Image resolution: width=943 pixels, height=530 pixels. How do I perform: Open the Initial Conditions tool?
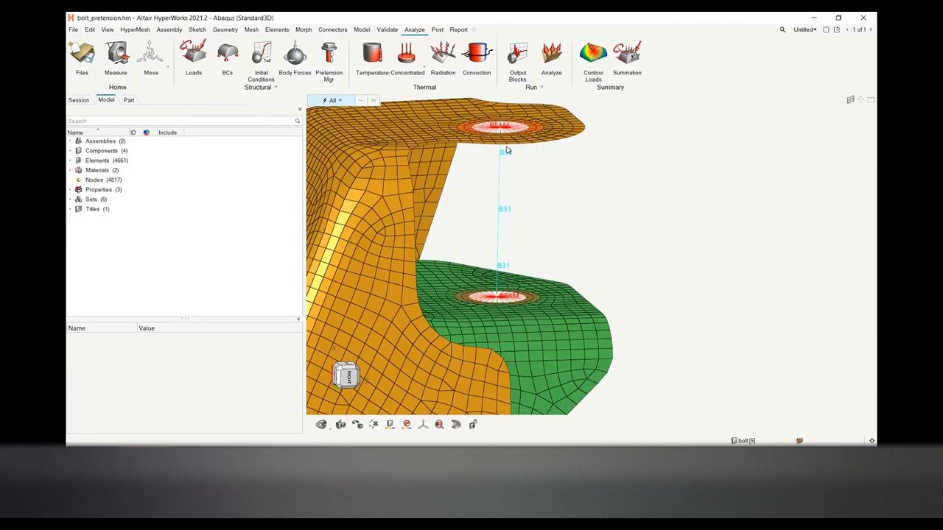tap(261, 62)
